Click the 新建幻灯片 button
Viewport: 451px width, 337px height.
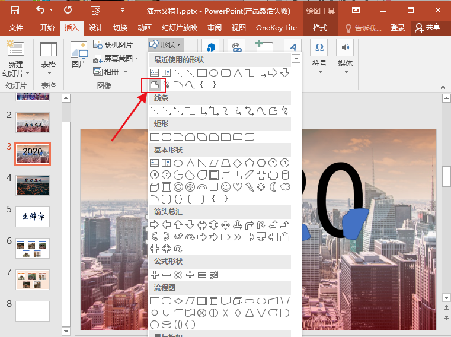click(x=16, y=59)
